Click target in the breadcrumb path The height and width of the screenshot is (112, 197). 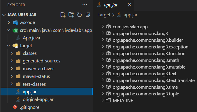(x=104, y=15)
